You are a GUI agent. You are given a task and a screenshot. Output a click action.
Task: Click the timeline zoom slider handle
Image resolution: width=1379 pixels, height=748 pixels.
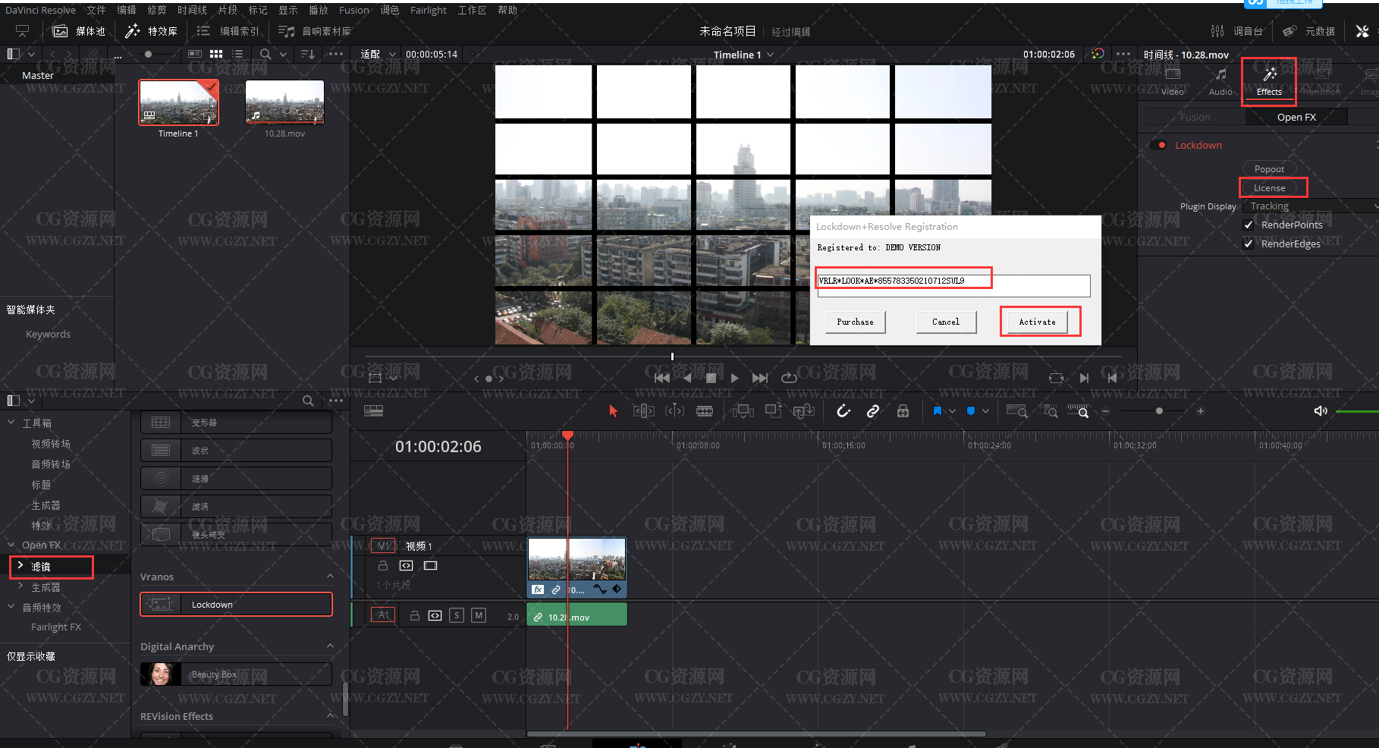(1159, 411)
